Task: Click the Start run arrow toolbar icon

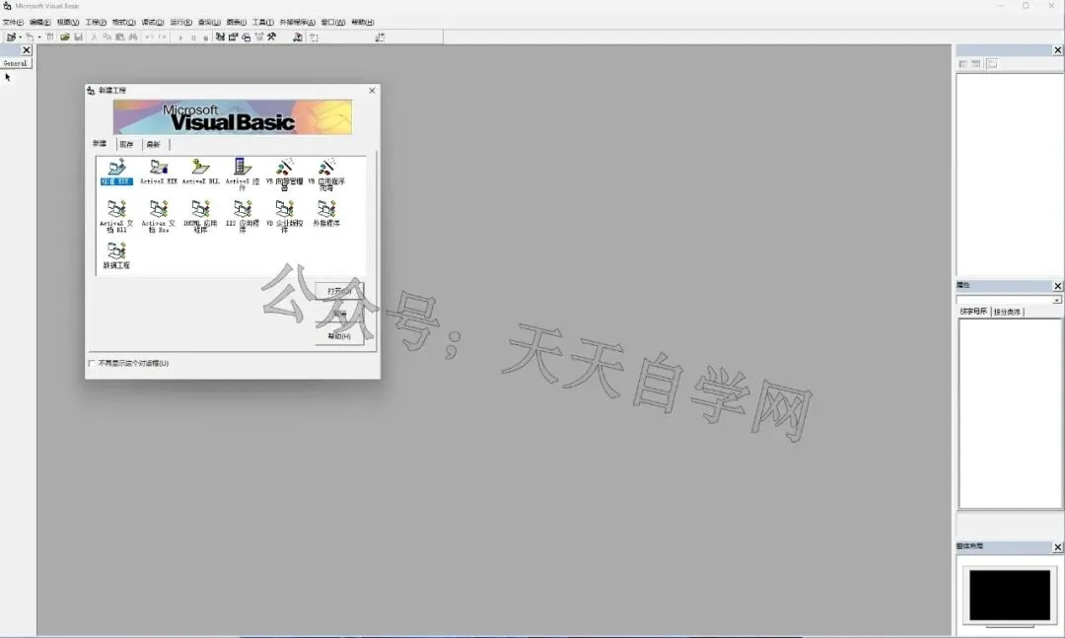Action: [x=180, y=38]
